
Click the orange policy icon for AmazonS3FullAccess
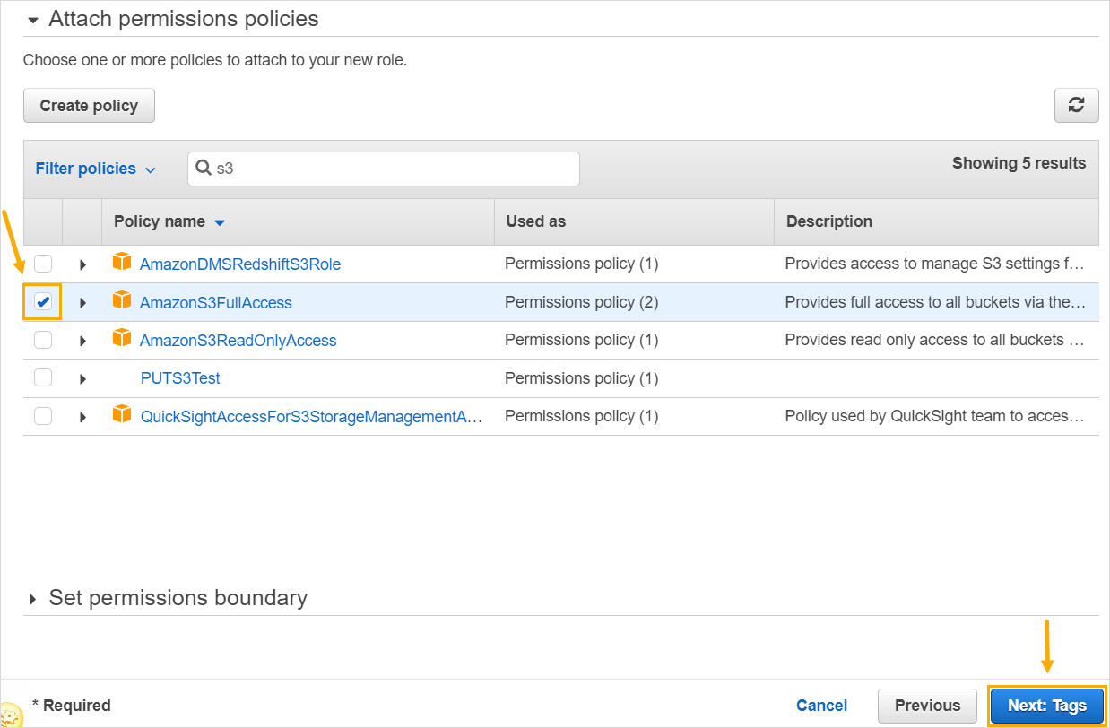click(122, 301)
